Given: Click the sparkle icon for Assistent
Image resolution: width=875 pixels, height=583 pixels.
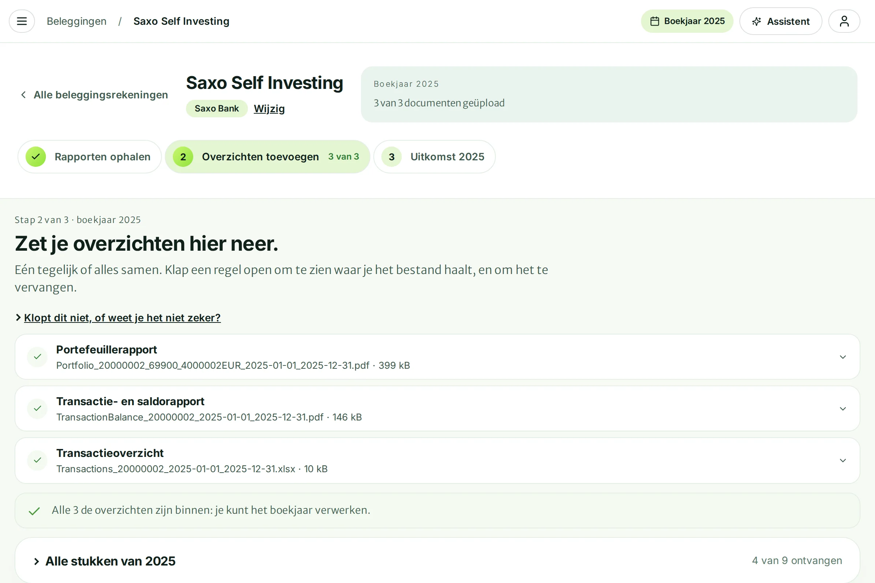Looking at the screenshot, I should click(756, 21).
